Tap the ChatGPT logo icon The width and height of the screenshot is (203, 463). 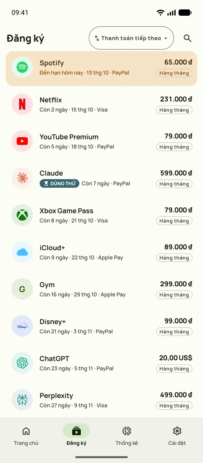coord(22,363)
